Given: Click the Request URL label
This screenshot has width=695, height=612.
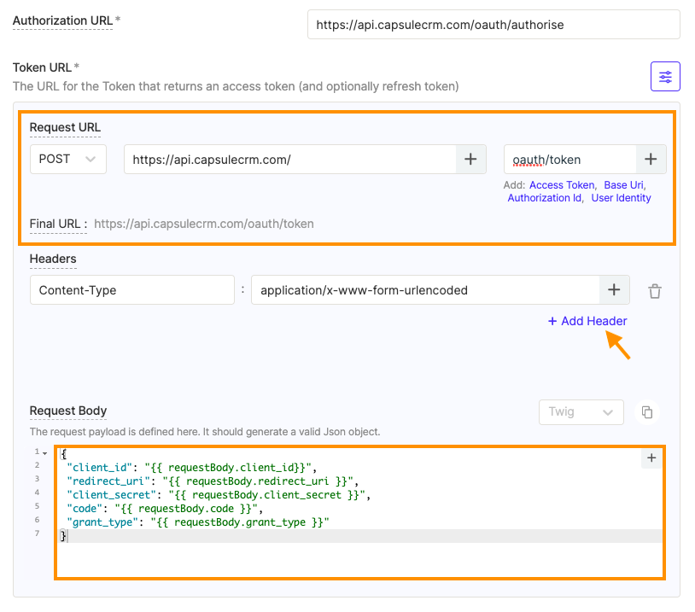Looking at the screenshot, I should (x=65, y=128).
